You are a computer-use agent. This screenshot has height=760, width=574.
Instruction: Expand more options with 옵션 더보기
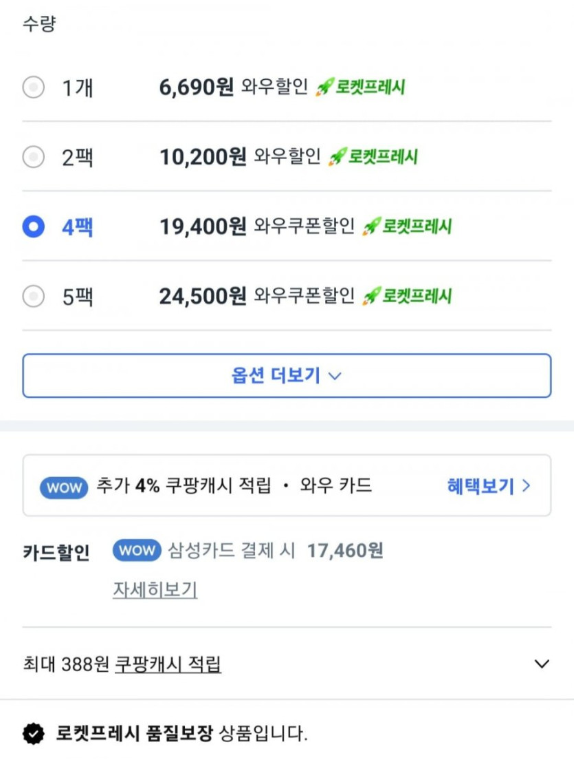287,376
